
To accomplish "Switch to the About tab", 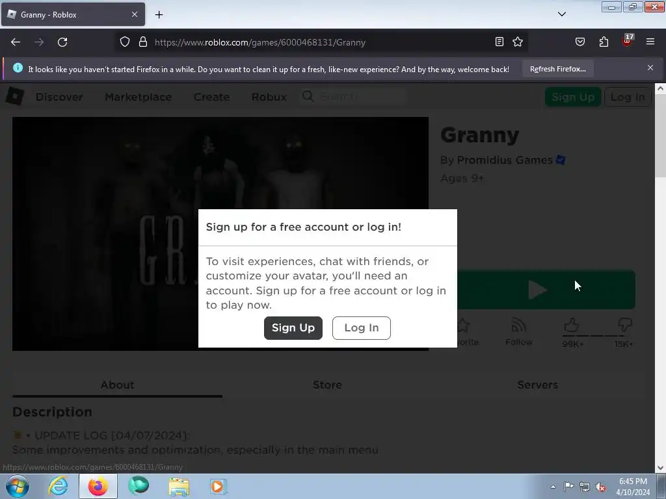I will 117,385.
